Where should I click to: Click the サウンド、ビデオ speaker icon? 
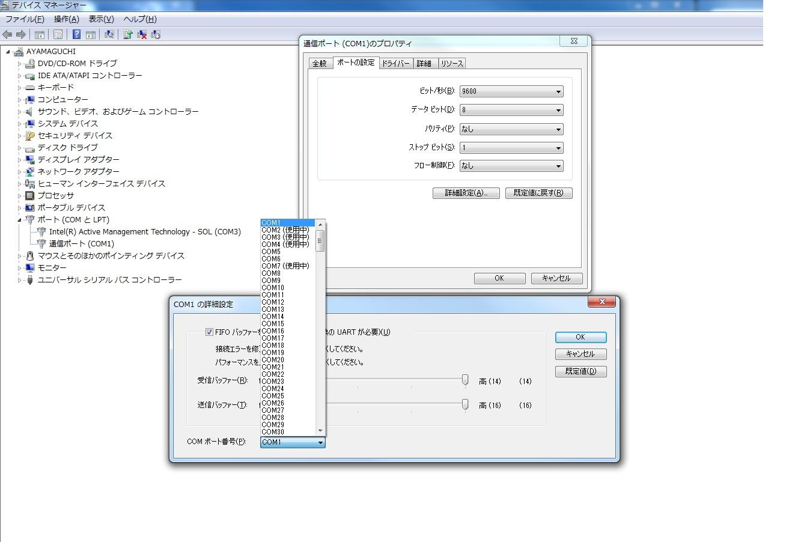point(30,112)
